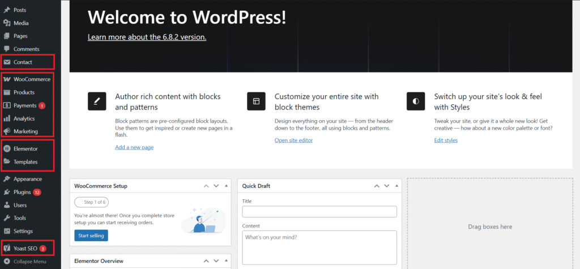Screen dimensions: 580x269
Task: Open the Edit styles link
Action: [x=446, y=140]
